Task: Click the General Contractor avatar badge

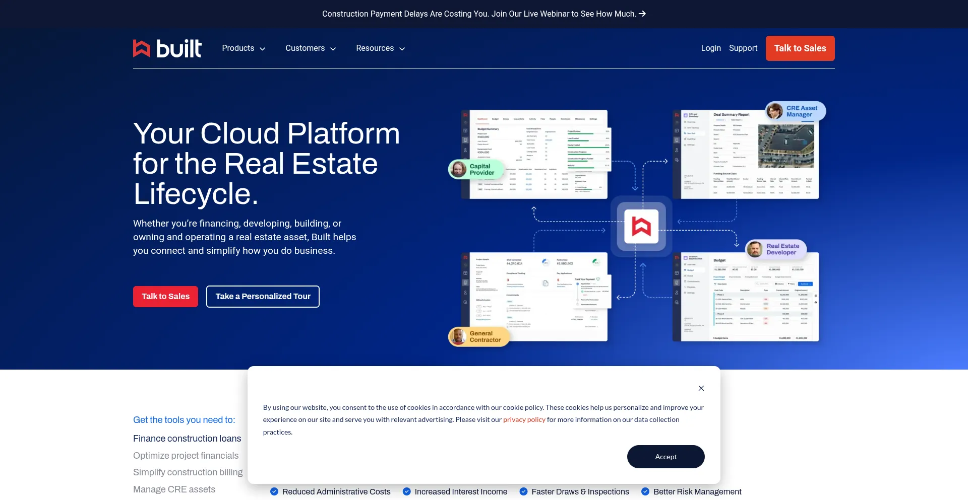Action: pyautogui.click(x=478, y=336)
